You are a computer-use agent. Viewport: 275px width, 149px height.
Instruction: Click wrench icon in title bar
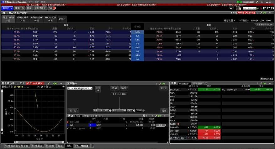pos(257,2)
